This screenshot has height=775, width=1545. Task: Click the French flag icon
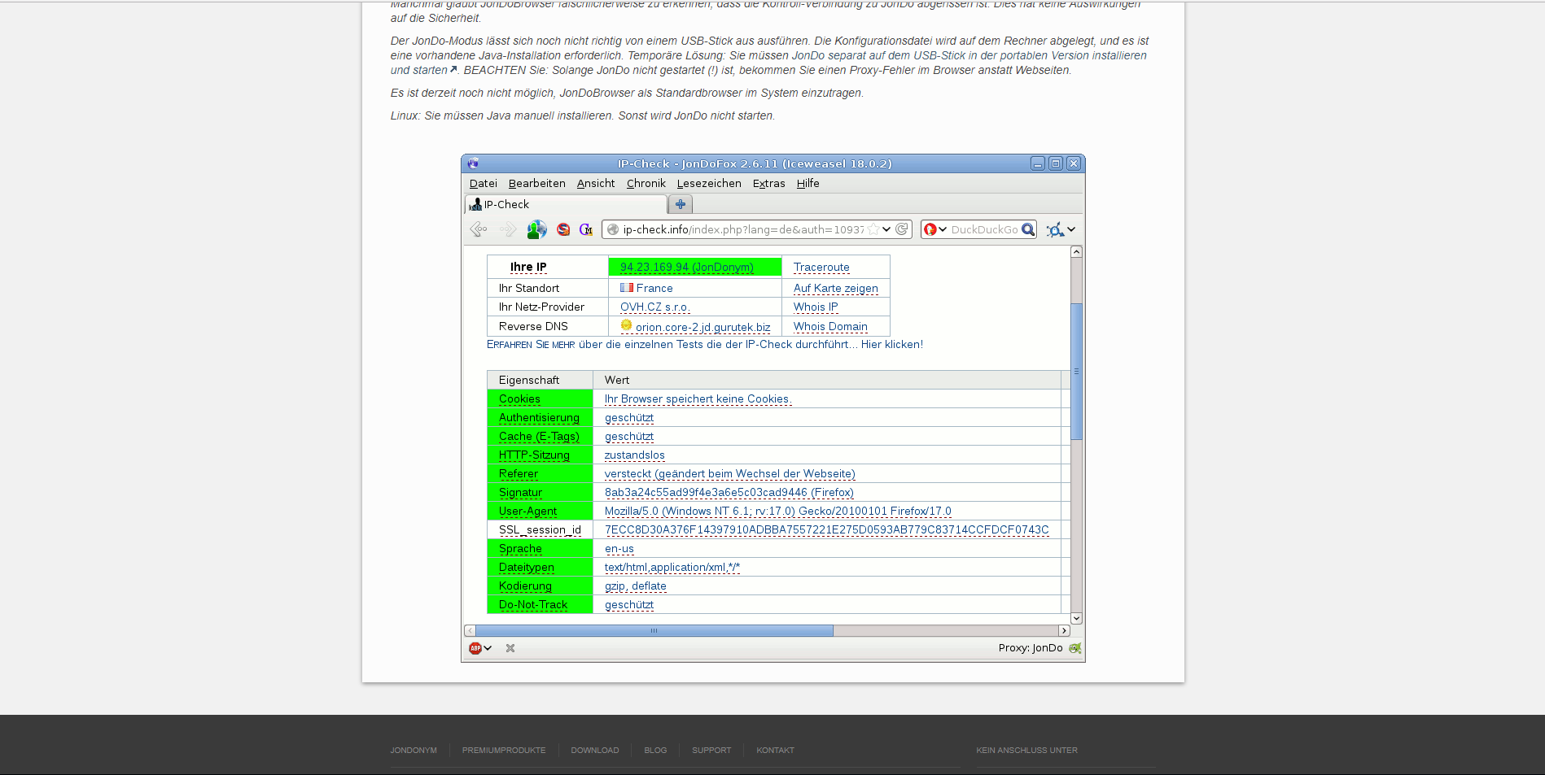(x=627, y=288)
